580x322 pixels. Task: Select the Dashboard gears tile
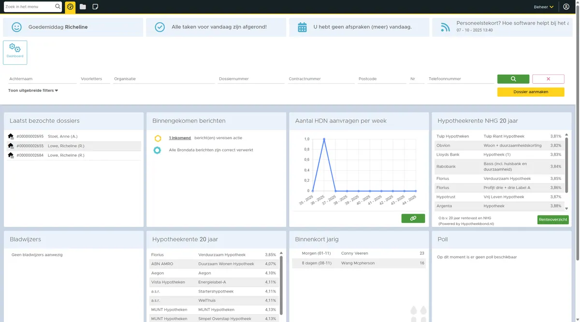(x=15, y=53)
